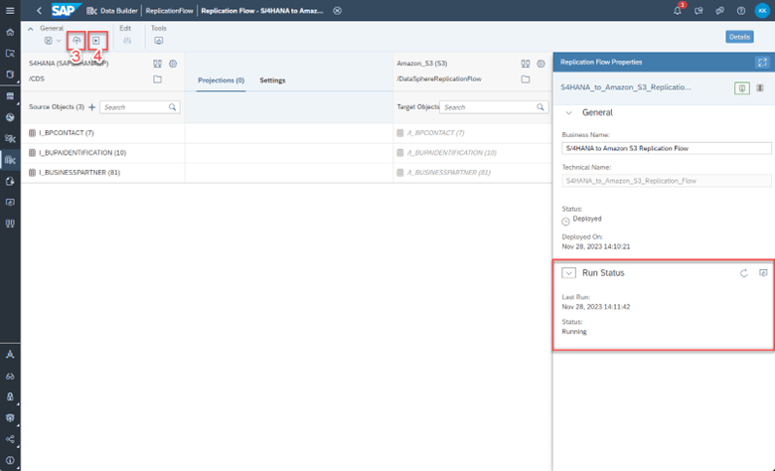Collapse the Run Status section
This screenshot has width=775, height=471.
(569, 273)
